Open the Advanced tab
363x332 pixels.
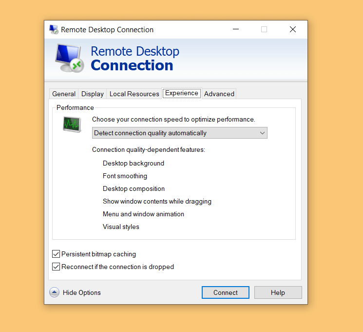(x=219, y=94)
